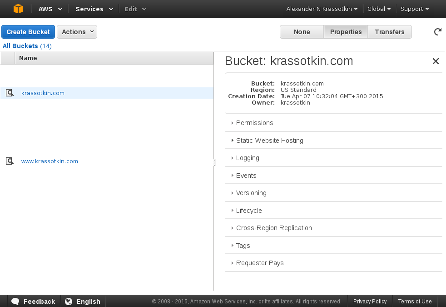Click the Name column header
The height and width of the screenshot is (307, 446).
(x=114, y=58)
